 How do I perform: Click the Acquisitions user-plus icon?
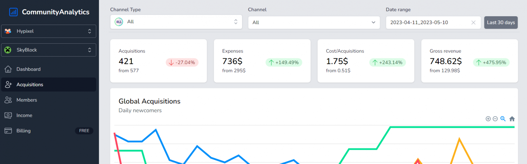[8, 84]
